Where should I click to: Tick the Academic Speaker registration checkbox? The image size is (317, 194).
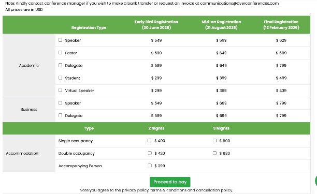60,40
